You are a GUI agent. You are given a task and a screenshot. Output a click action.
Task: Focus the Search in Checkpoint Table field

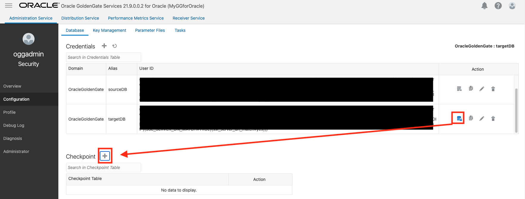[104, 168]
